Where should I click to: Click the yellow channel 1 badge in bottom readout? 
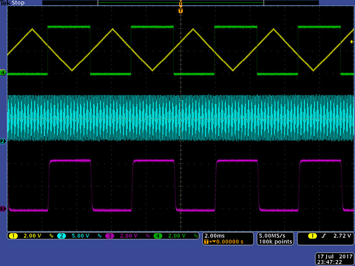pyautogui.click(x=13, y=236)
